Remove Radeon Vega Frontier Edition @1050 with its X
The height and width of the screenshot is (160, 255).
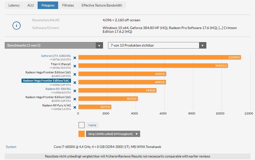pyautogui.click(x=75, y=99)
